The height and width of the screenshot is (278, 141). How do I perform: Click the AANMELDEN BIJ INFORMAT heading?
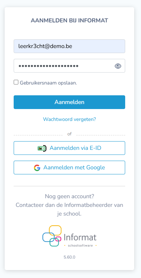click(x=69, y=21)
